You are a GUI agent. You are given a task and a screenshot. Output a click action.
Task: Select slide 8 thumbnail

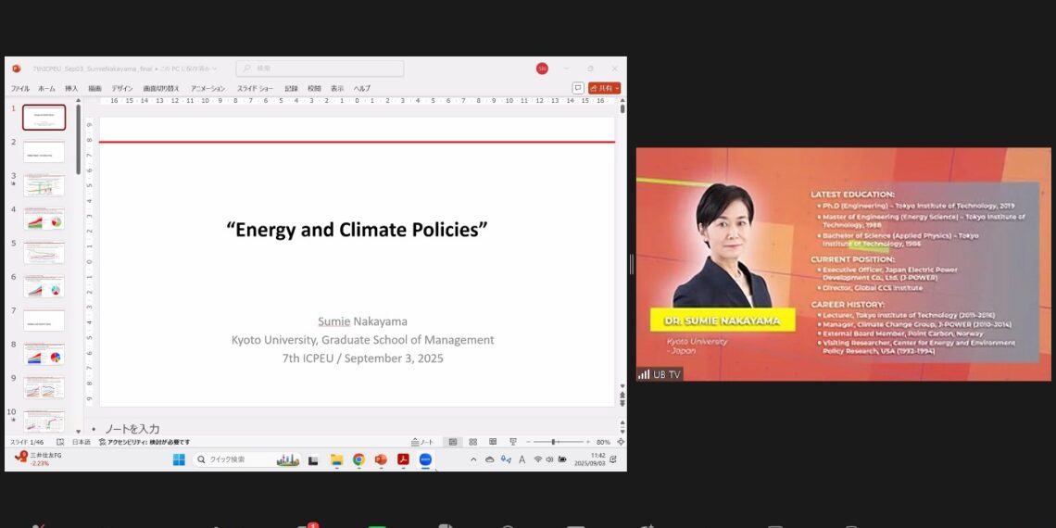[44, 354]
